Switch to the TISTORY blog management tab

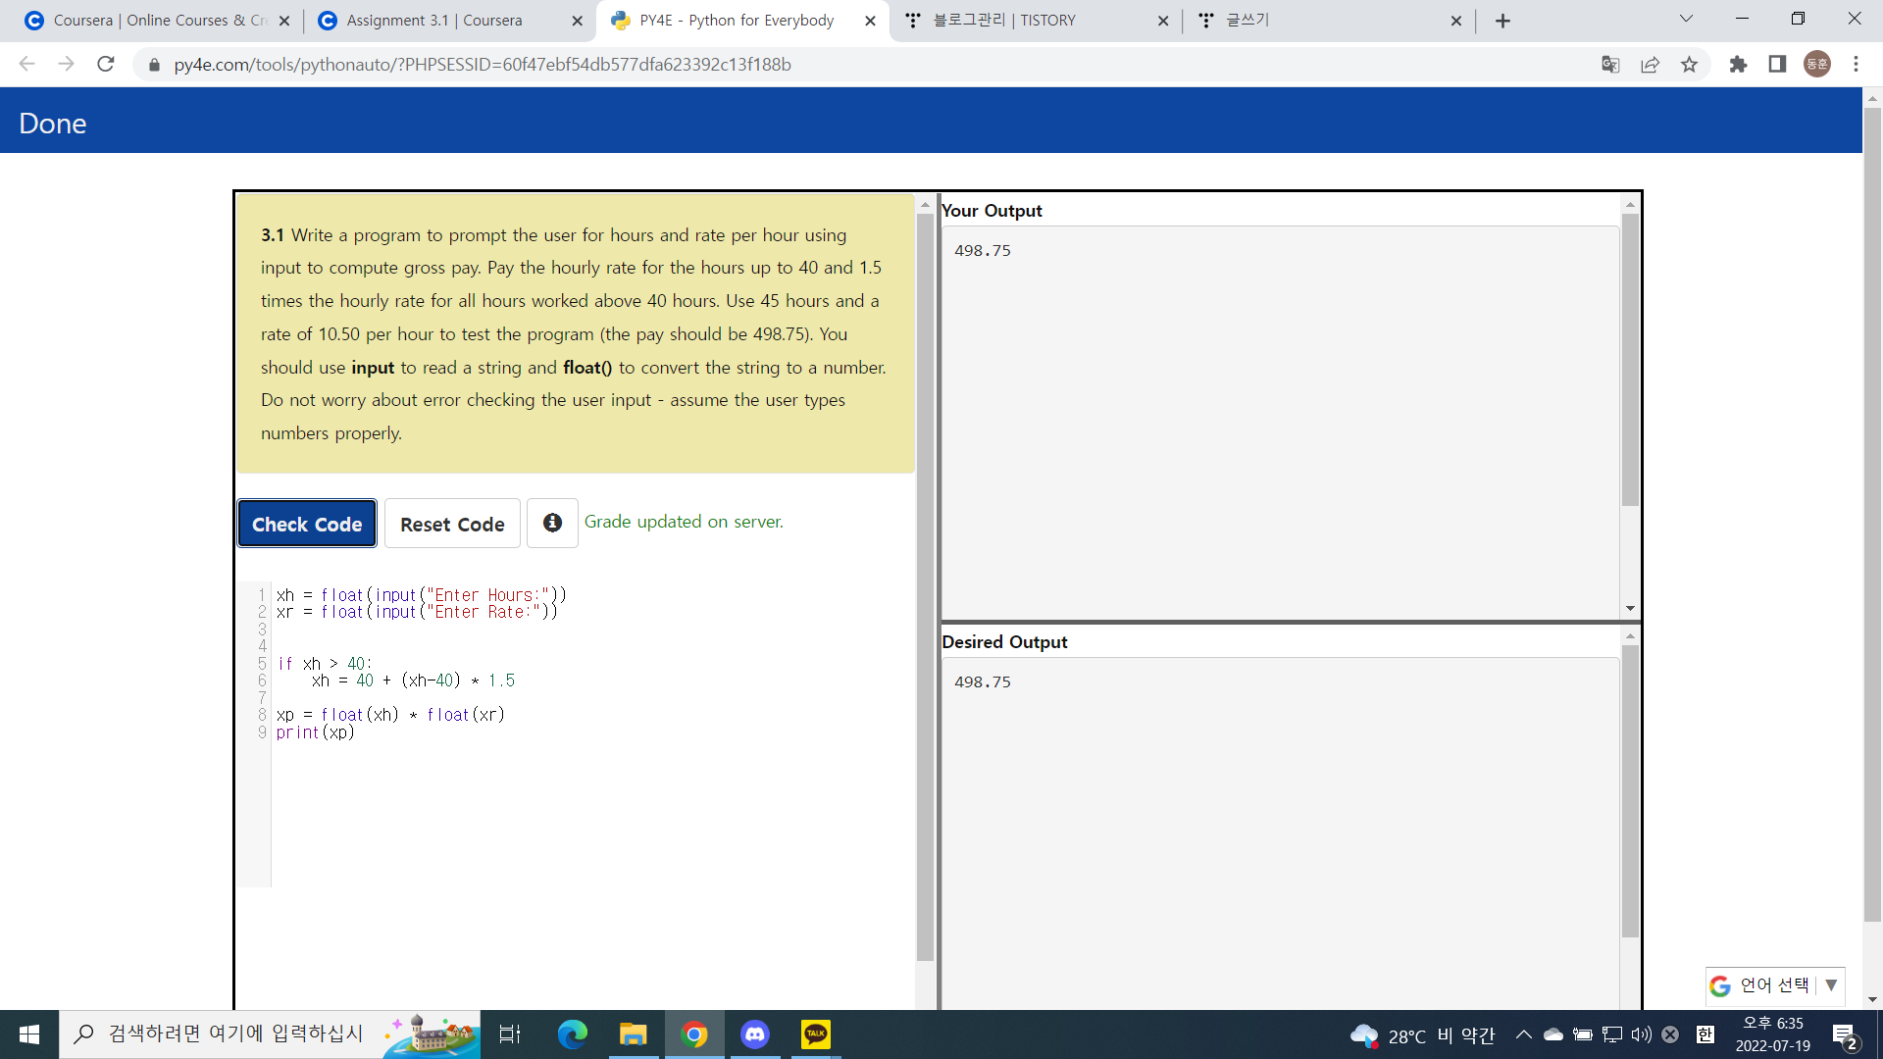pyautogui.click(x=1004, y=21)
